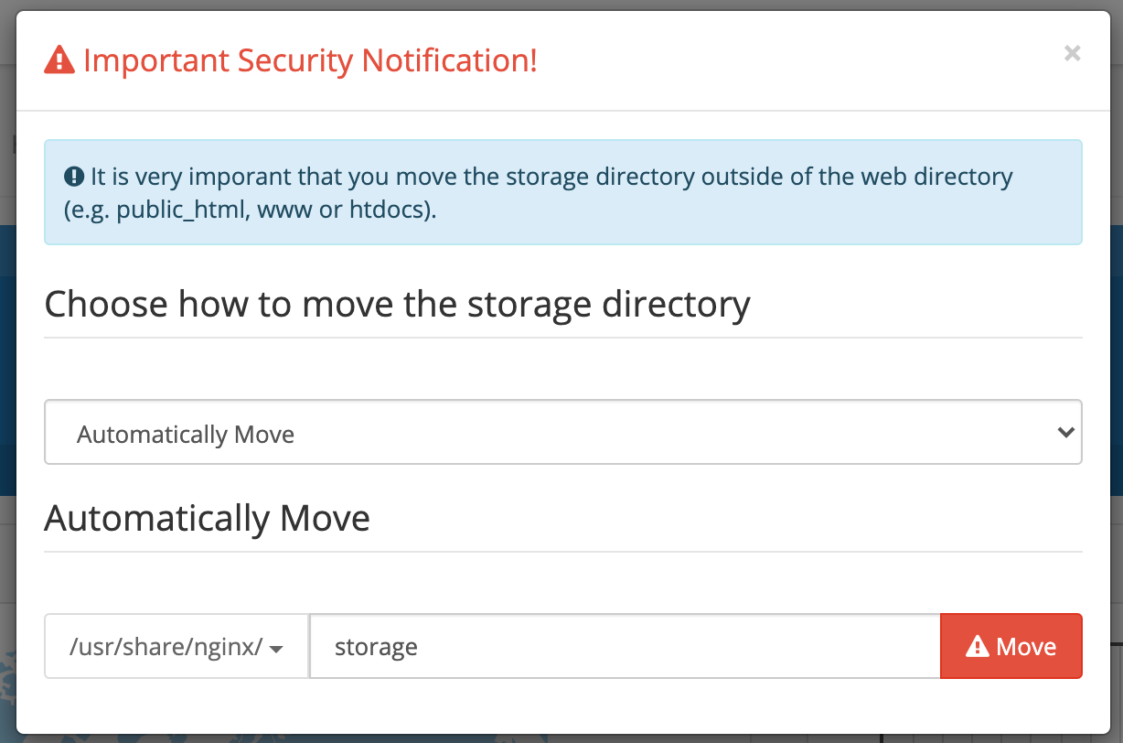The image size is (1123, 743).
Task: Open the Automatically Move select box
Action: [x=549, y=433]
